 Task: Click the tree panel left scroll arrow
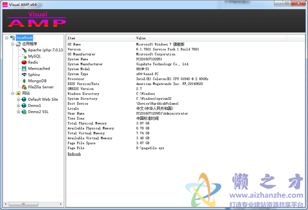tap(6, 204)
